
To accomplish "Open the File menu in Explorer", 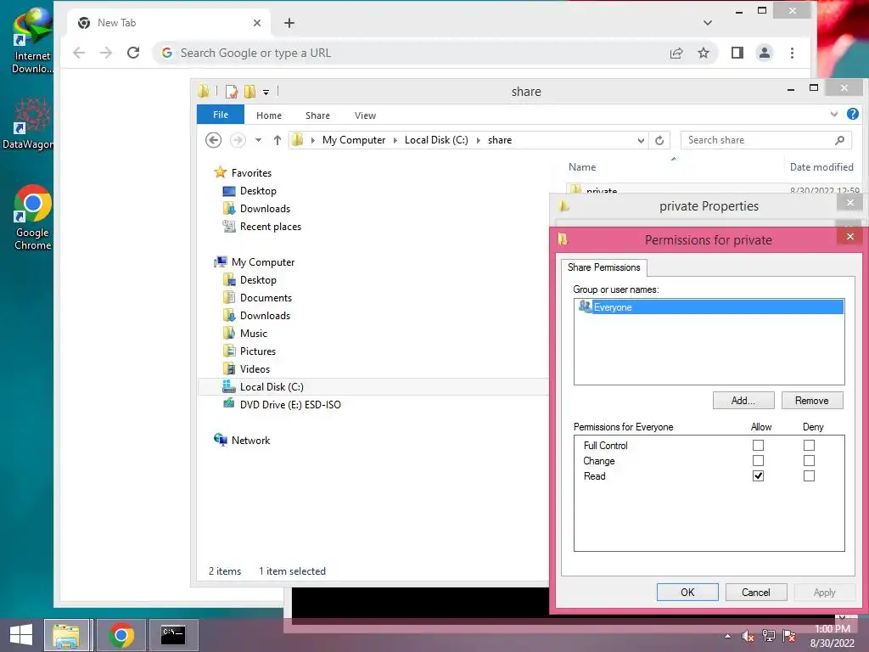I will click(221, 115).
